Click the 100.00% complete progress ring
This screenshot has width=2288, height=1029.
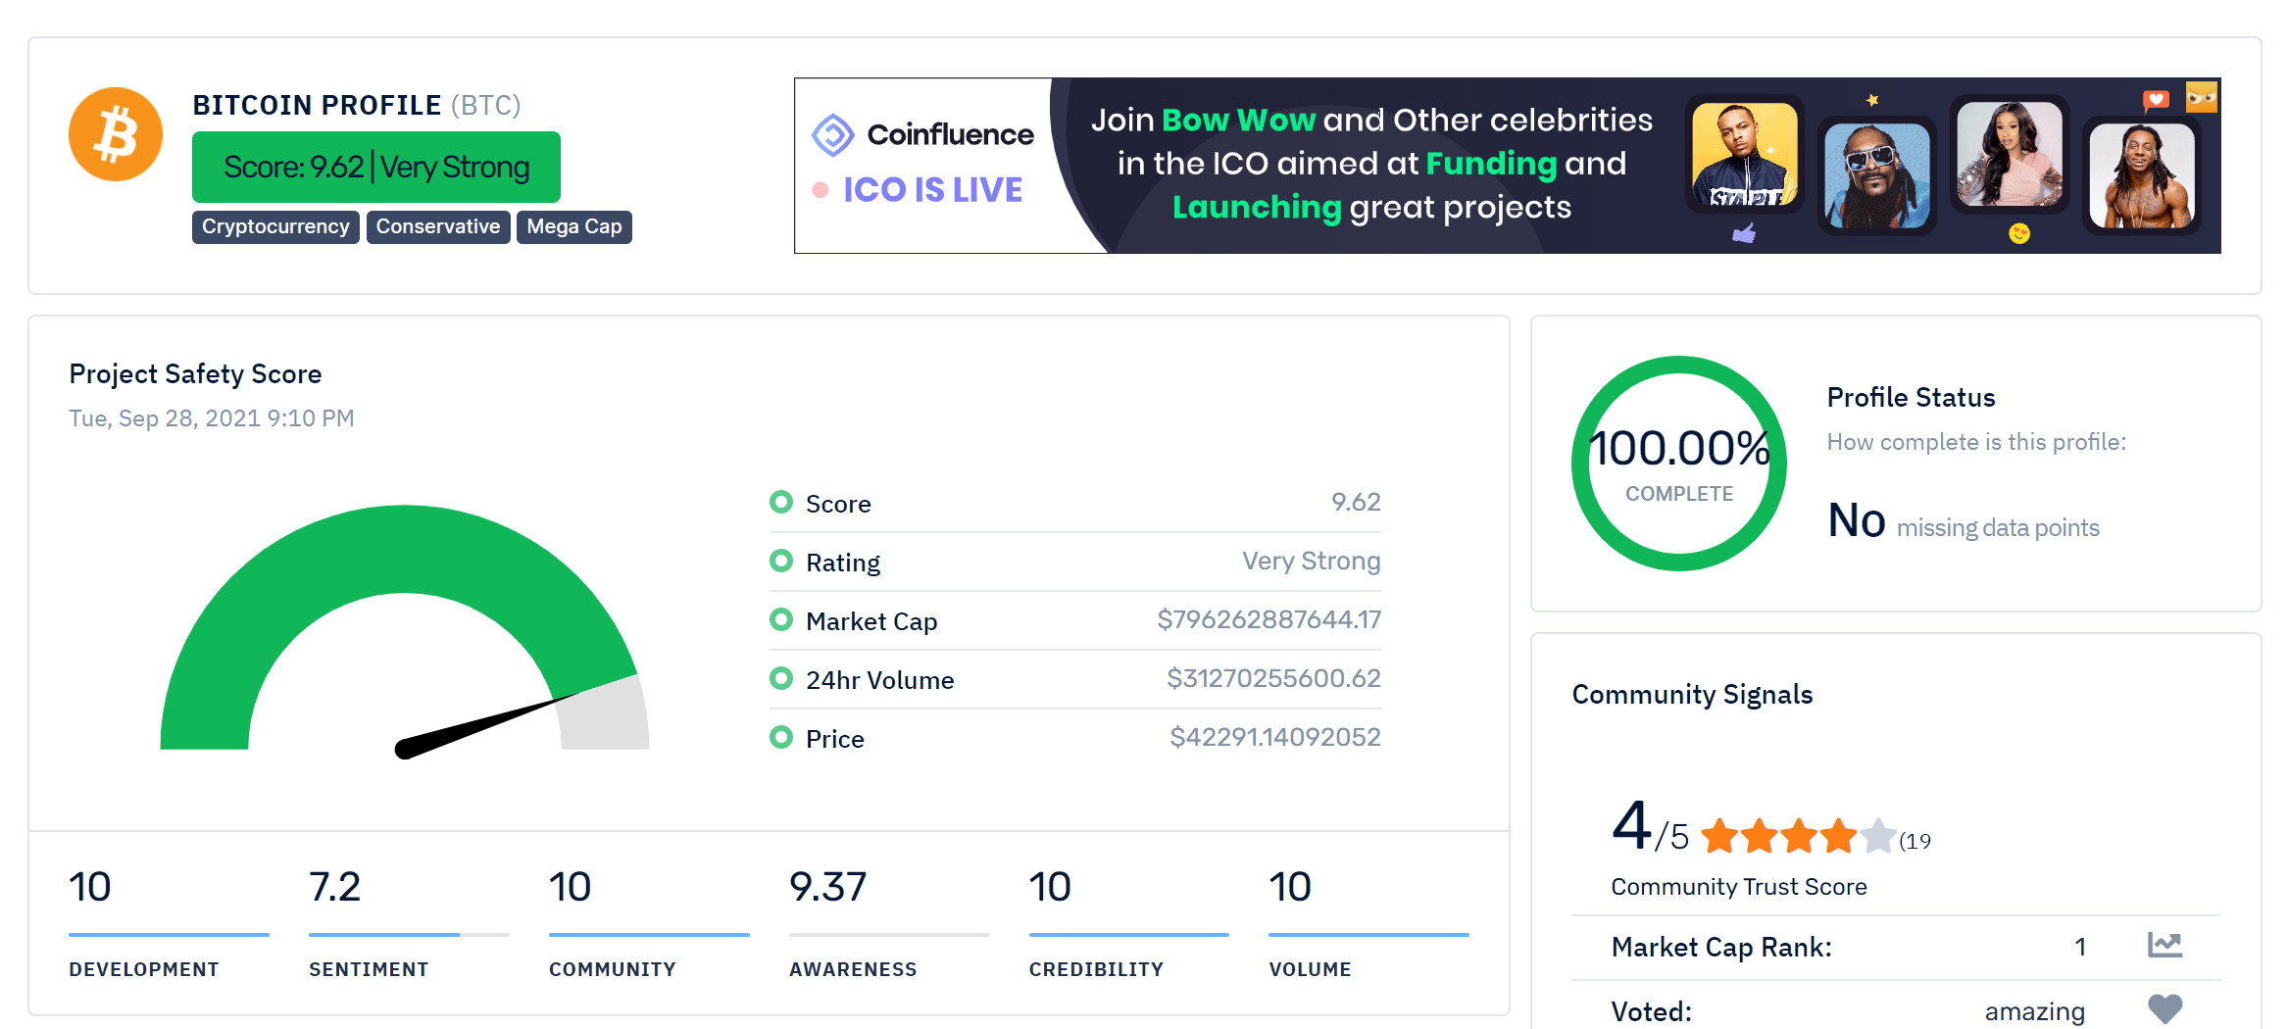pyautogui.click(x=1679, y=464)
